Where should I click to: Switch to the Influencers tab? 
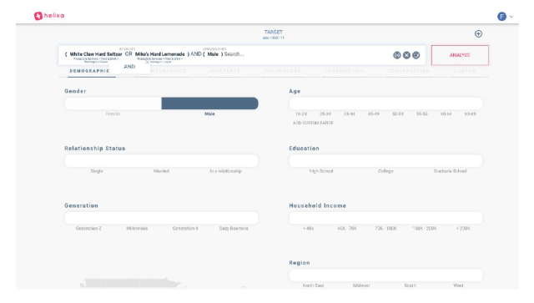pos(282,71)
